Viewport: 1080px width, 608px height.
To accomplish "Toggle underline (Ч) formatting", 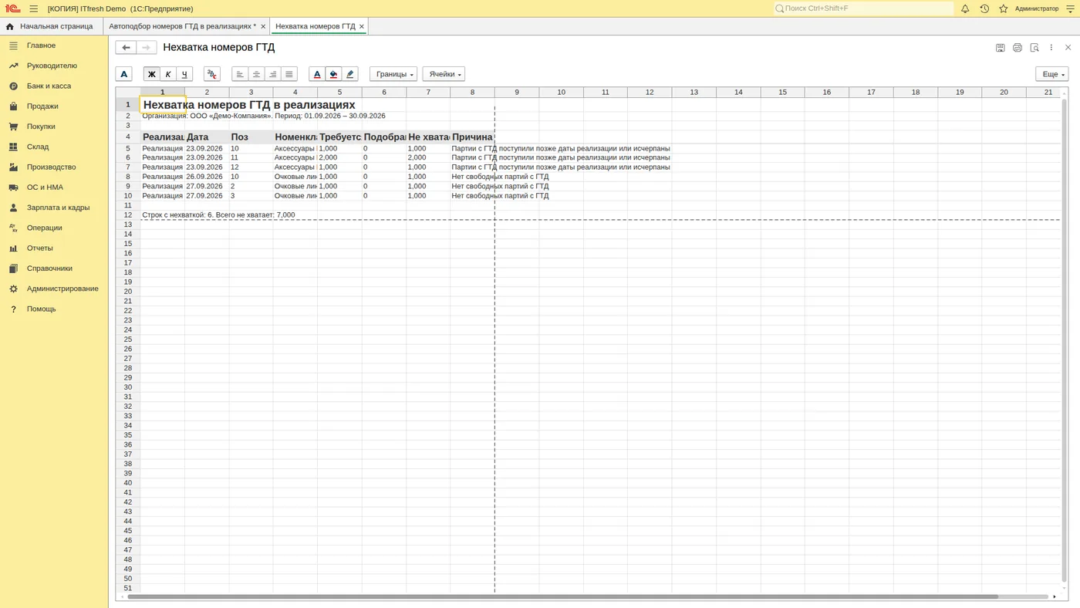I will coord(184,74).
